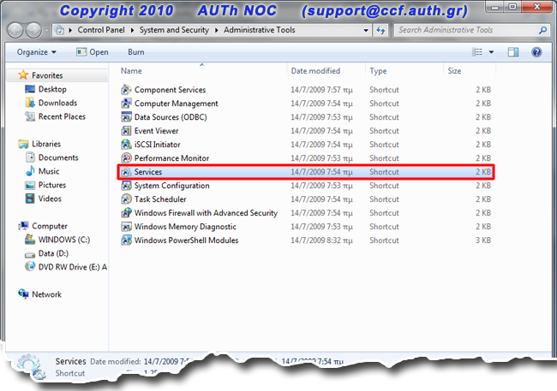Image resolution: width=557 pixels, height=391 pixels.
Task: Open the Organize dropdown menu
Action: tap(37, 52)
